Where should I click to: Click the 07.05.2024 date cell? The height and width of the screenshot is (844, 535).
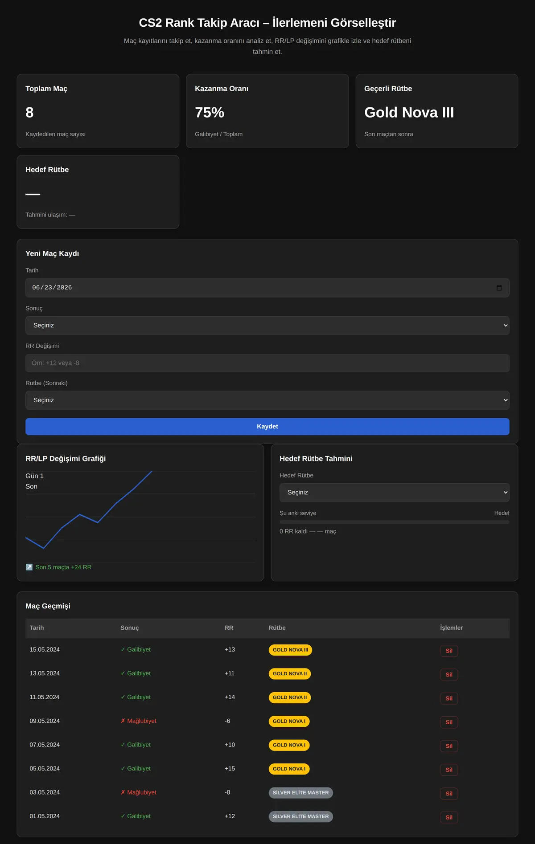click(x=45, y=745)
